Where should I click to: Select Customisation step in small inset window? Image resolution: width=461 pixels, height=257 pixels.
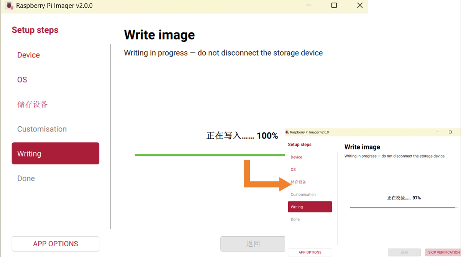tap(303, 194)
